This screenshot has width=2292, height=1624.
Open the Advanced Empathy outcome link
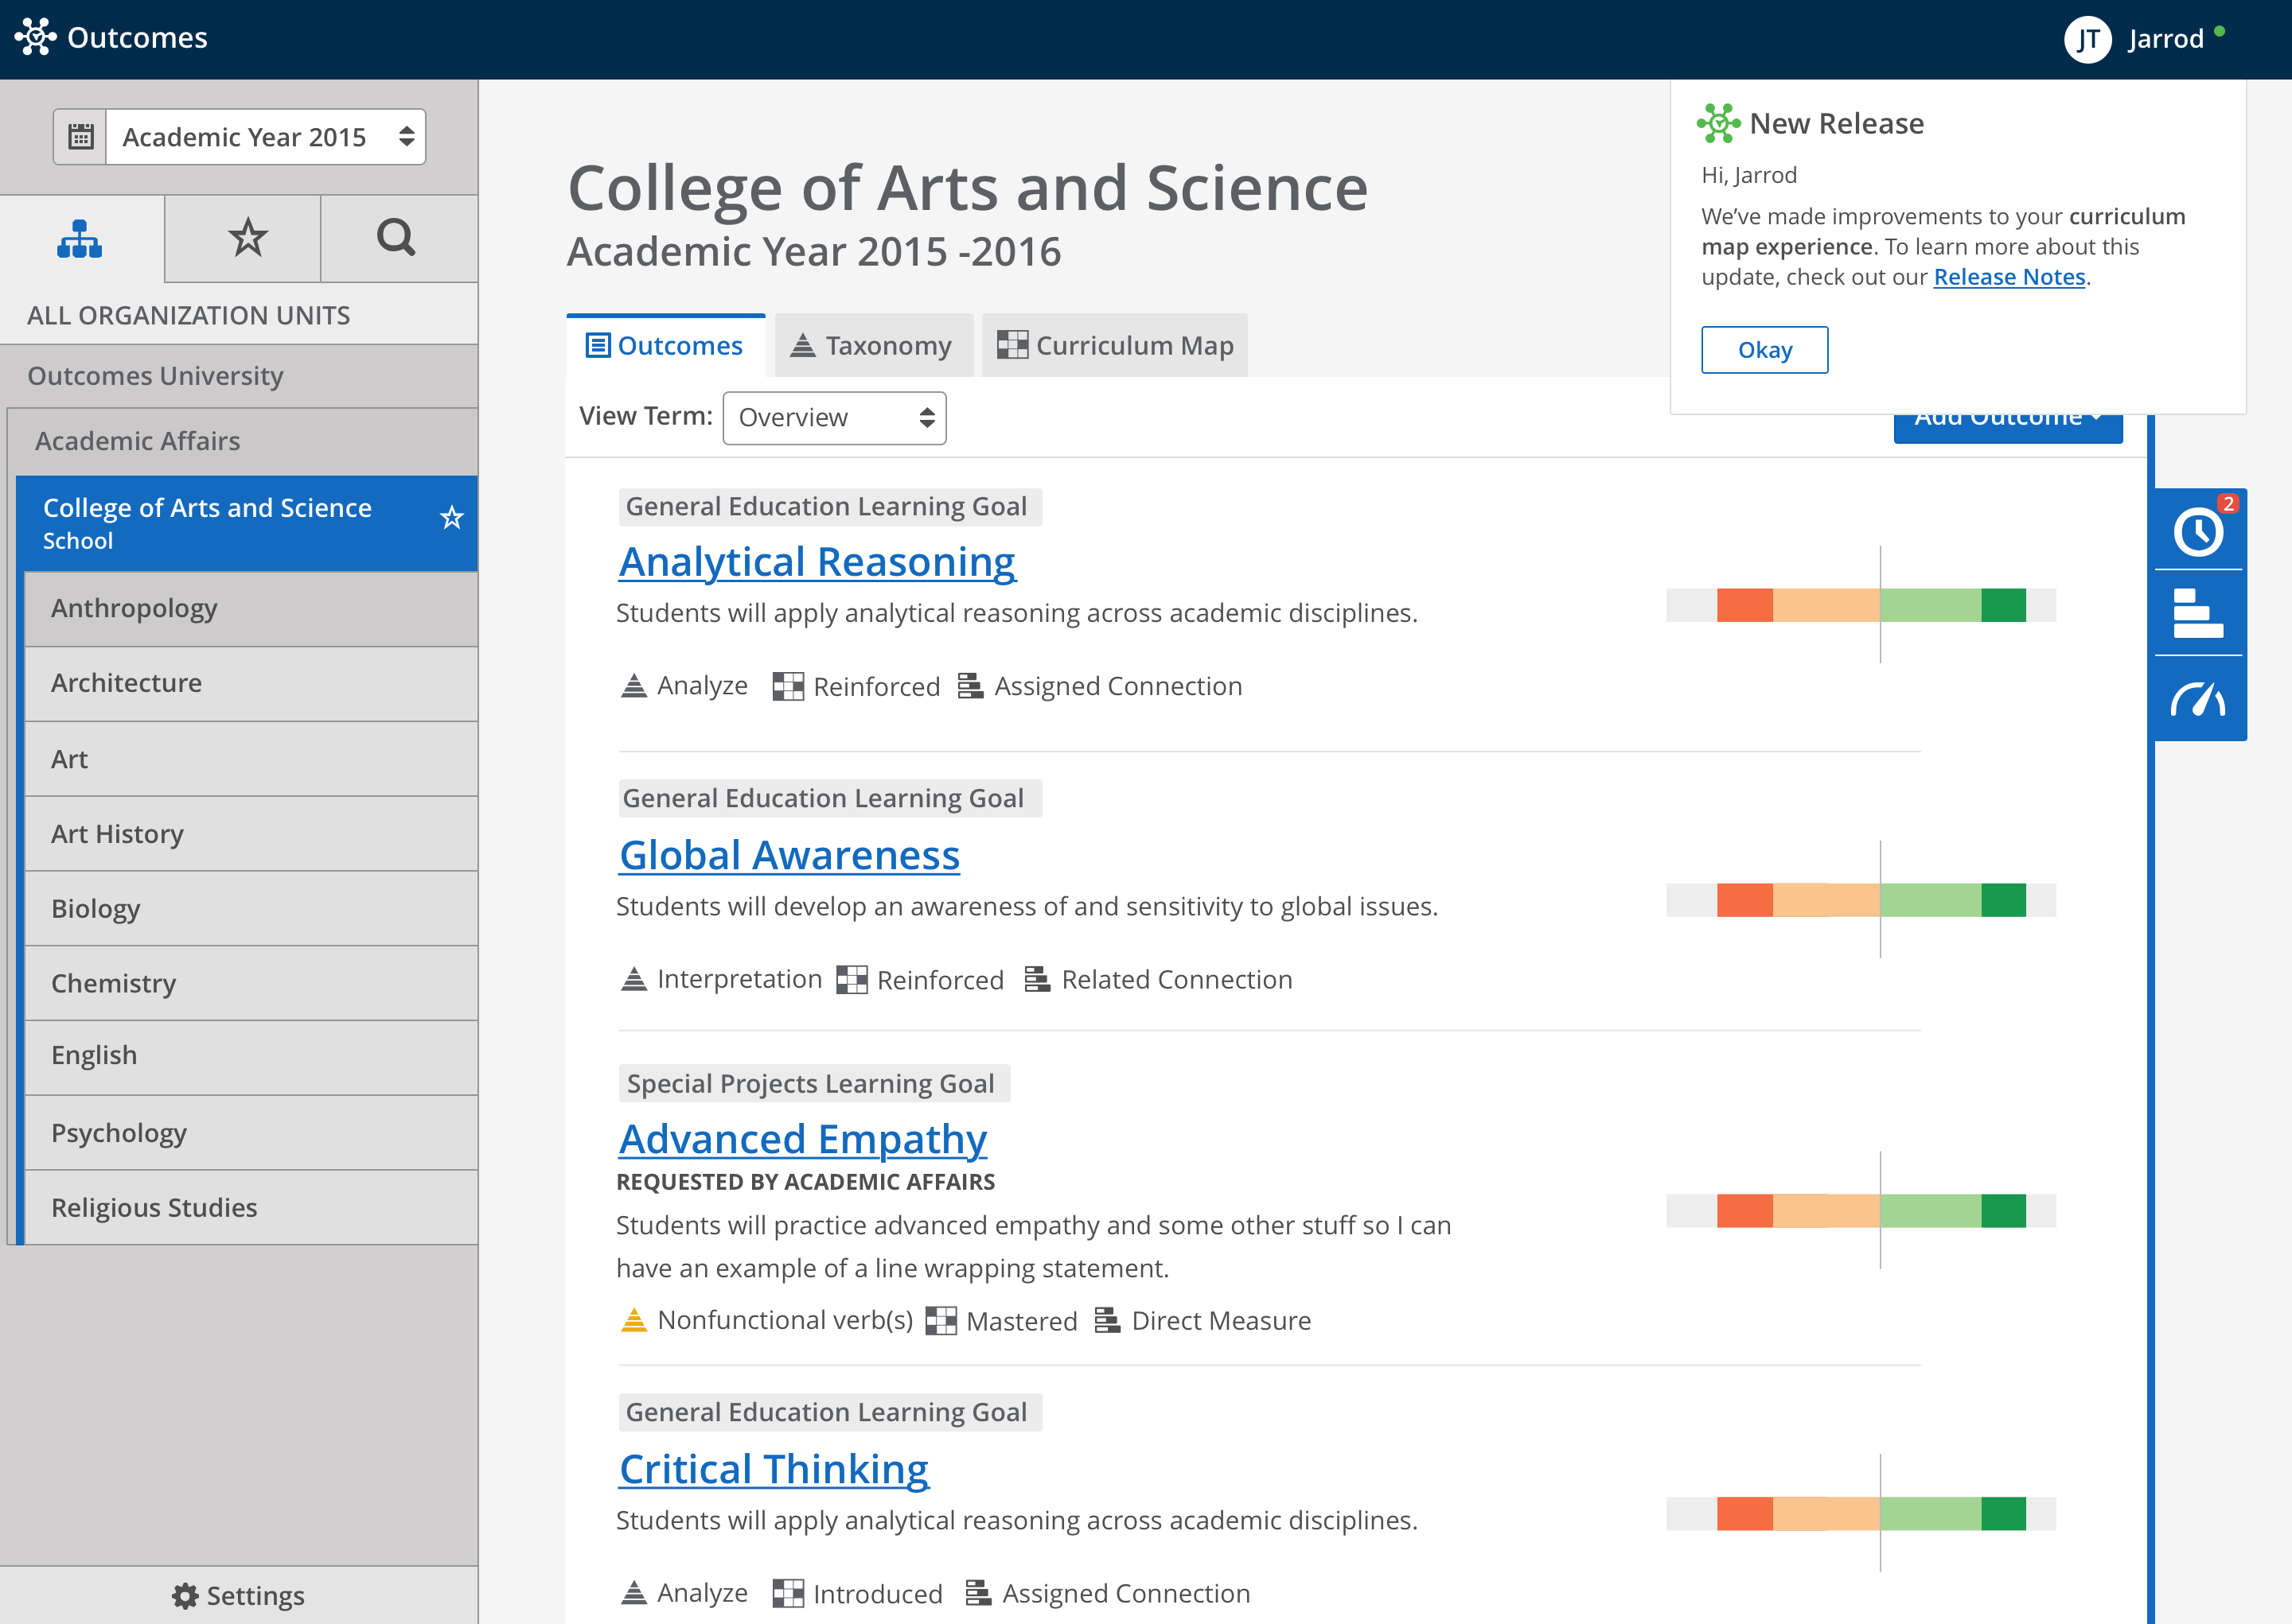coord(802,1139)
